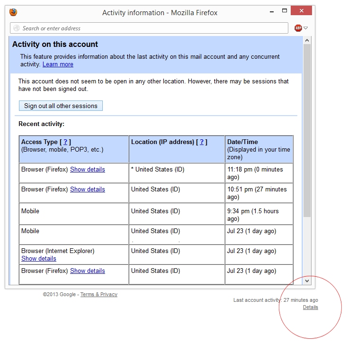Click Sign out all other sessions

(x=61, y=106)
